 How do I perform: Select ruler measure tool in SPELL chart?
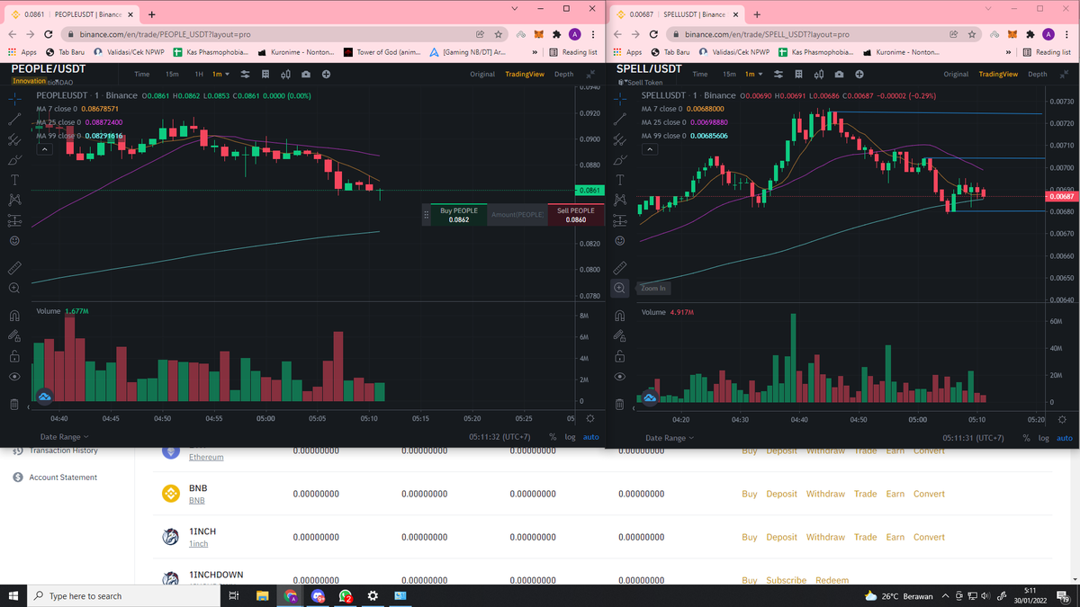tap(620, 267)
